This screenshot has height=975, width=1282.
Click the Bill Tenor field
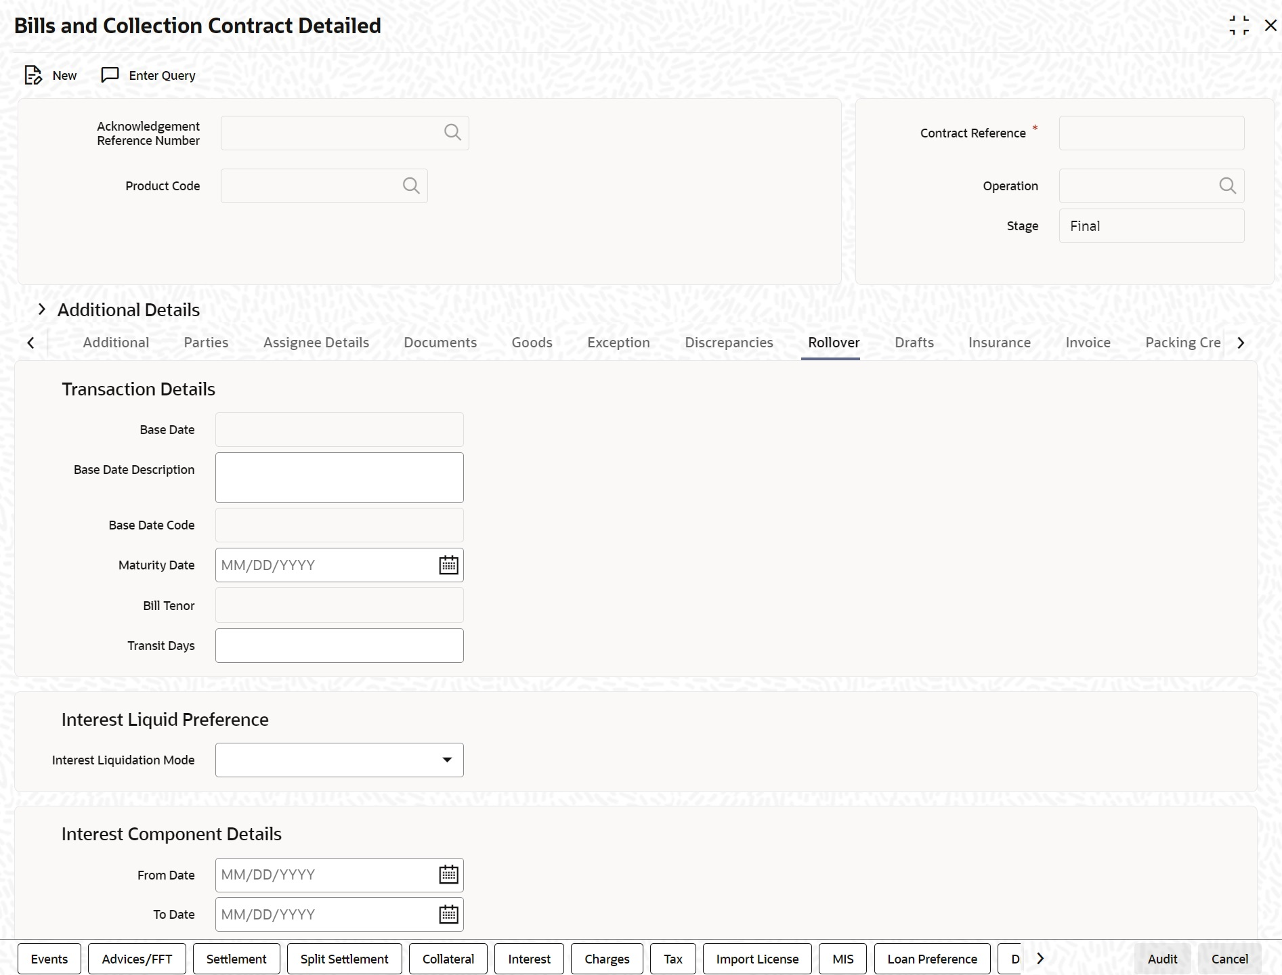(x=339, y=605)
